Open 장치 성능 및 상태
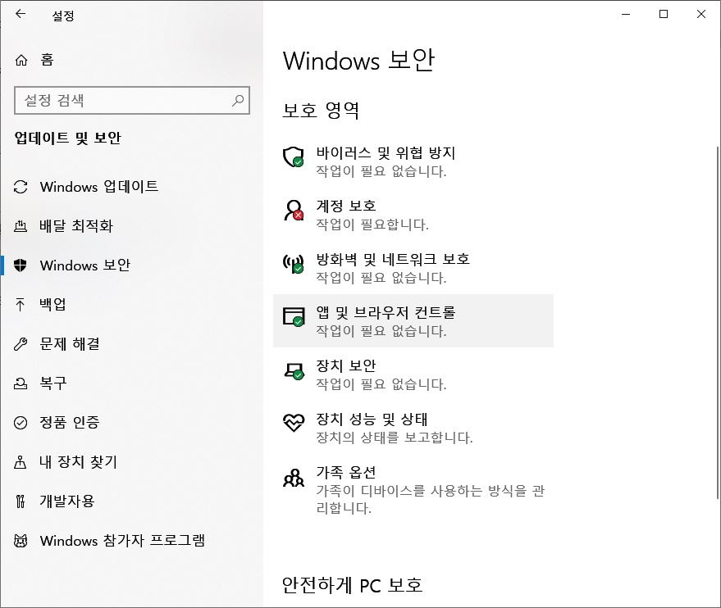The image size is (721, 608). click(413, 428)
